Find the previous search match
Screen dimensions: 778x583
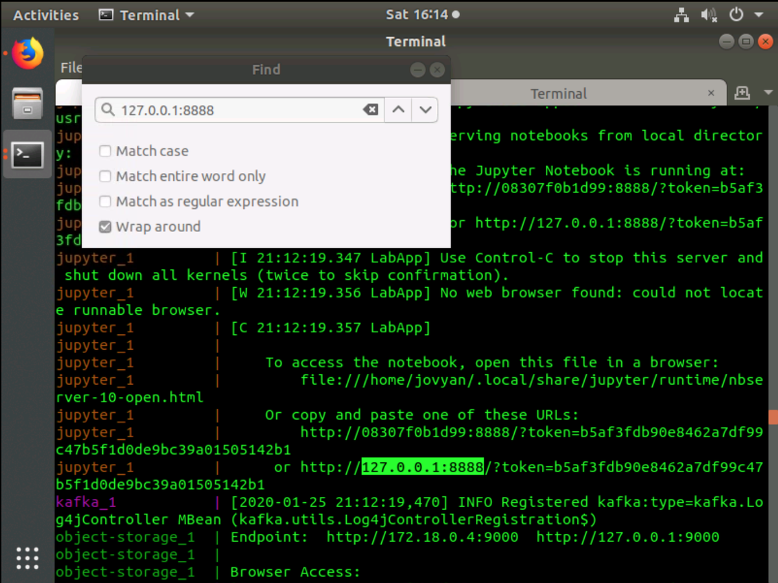[x=398, y=109]
